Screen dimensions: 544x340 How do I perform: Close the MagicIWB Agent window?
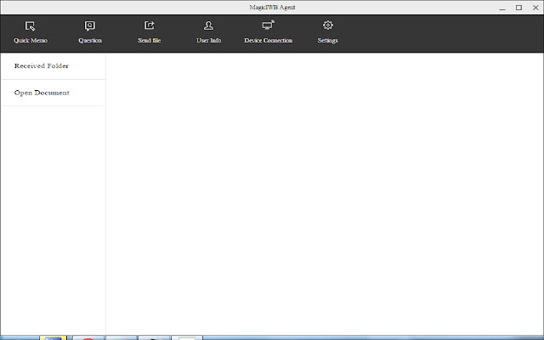coord(534,7)
